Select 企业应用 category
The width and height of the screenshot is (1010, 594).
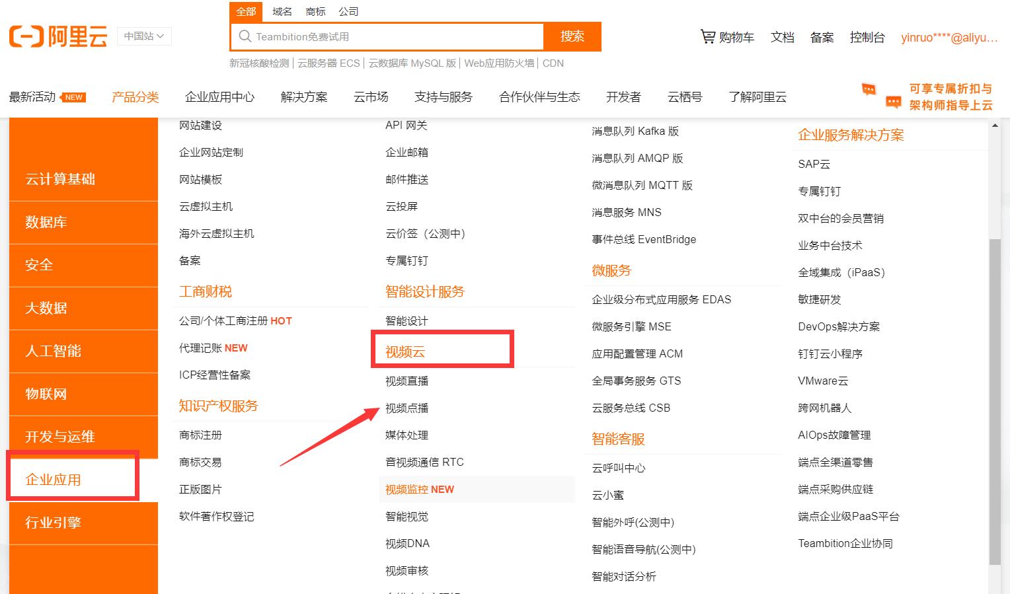point(83,480)
